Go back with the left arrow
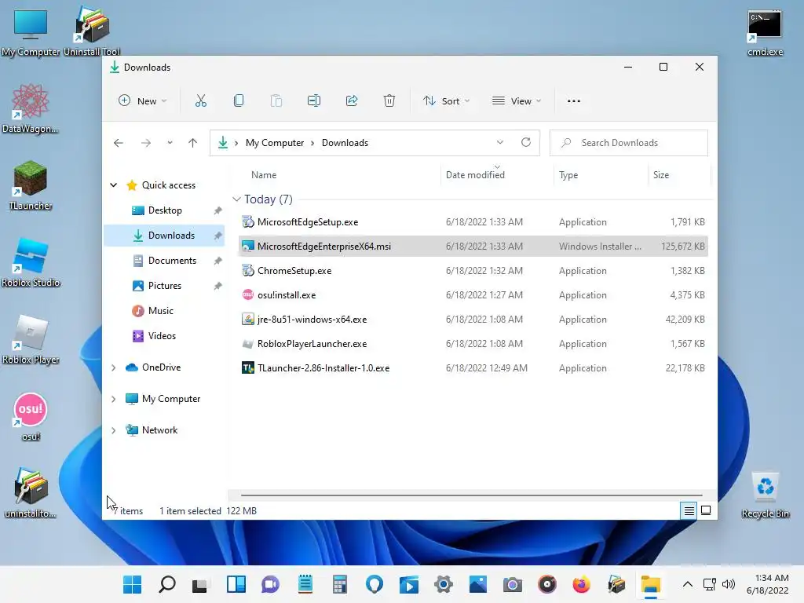The width and height of the screenshot is (804, 603). tap(119, 143)
